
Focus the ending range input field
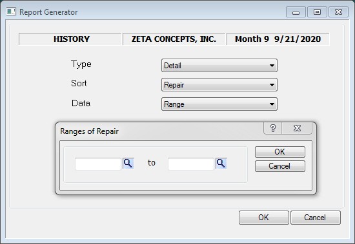(191, 164)
